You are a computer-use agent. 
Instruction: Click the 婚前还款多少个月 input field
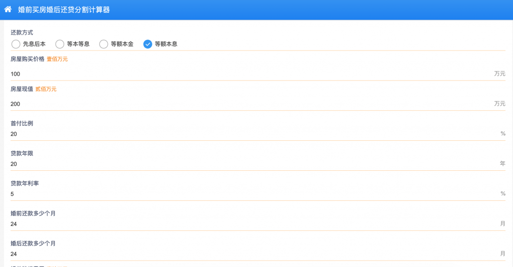click(250, 224)
